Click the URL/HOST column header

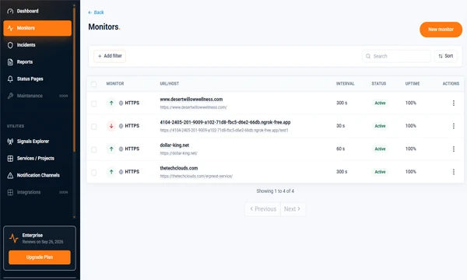pyautogui.click(x=170, y=84)
